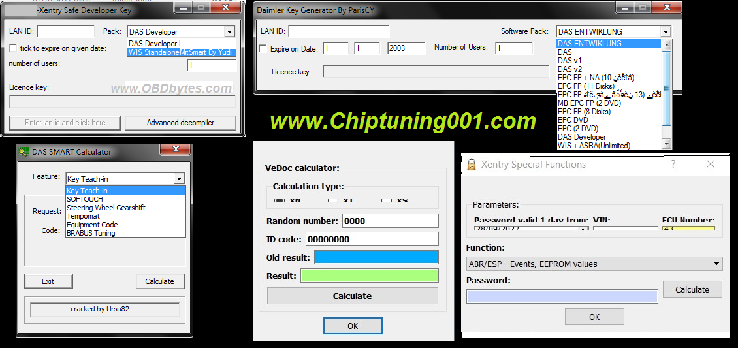Click the Advanced decompiler button

(180, 123)
